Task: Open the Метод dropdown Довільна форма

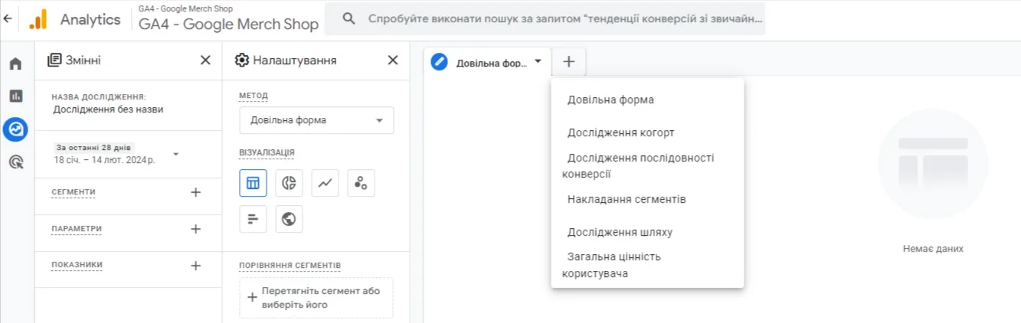Action: click(316, 120)
